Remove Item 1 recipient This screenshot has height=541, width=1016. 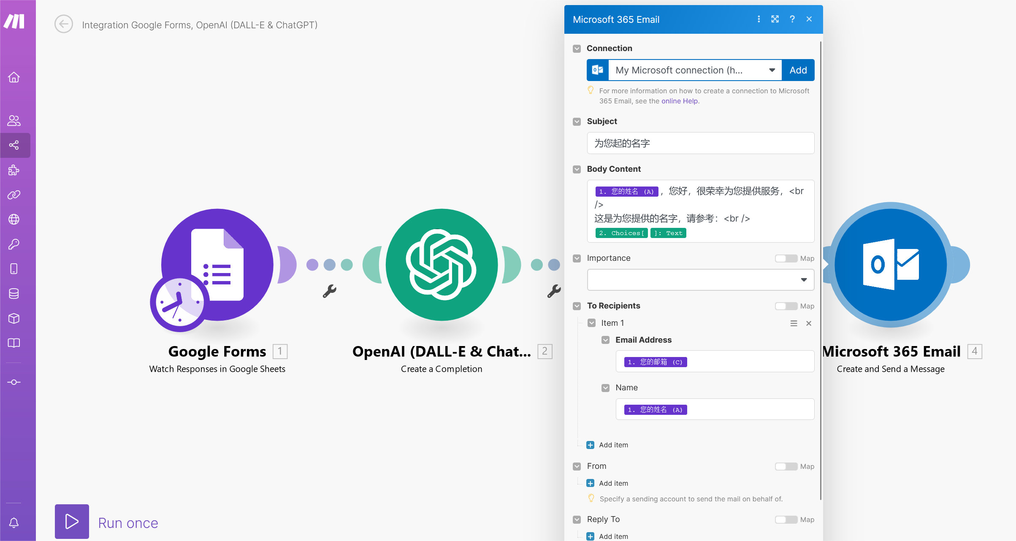tap(809, 323)
